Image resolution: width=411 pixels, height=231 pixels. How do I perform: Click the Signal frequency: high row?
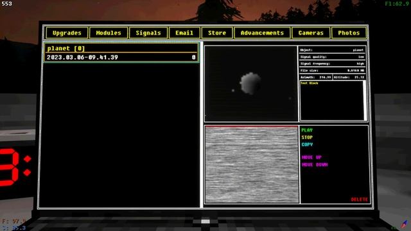tap(332, 64)
